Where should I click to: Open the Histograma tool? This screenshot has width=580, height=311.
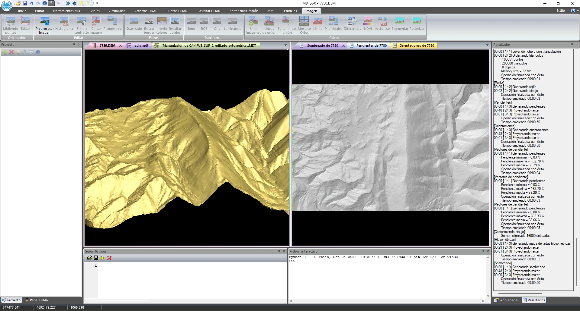64,24
